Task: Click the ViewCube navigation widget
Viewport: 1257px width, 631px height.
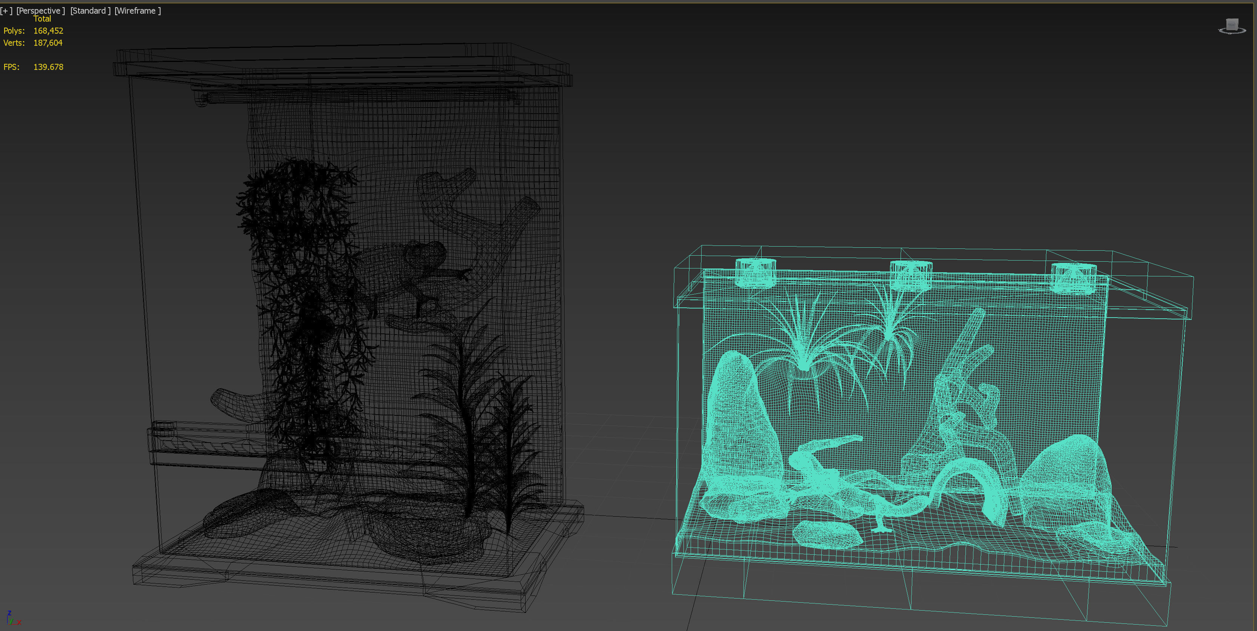Action: 1232,26
